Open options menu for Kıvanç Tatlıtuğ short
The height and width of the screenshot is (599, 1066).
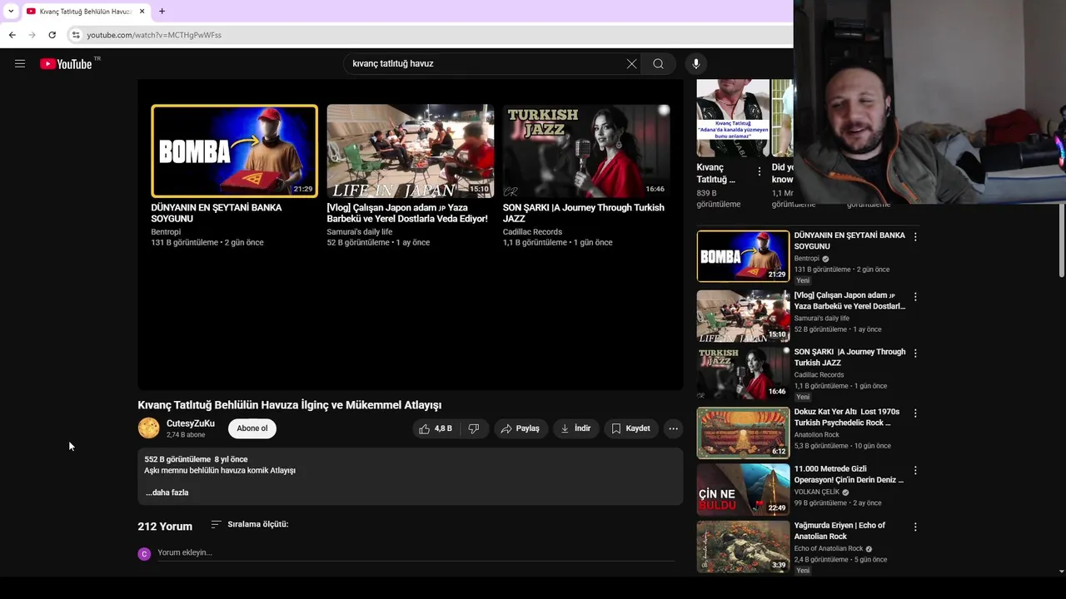tap(759, 172)
